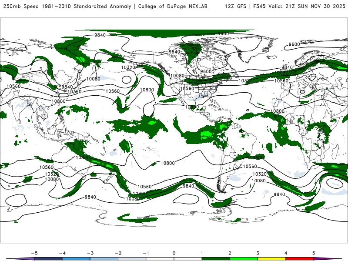Viewport: 348px width, 261px height.
Task: Click the 'Valid: 21Z SUN NOV 30 2025' text
Action: point(307,6)
